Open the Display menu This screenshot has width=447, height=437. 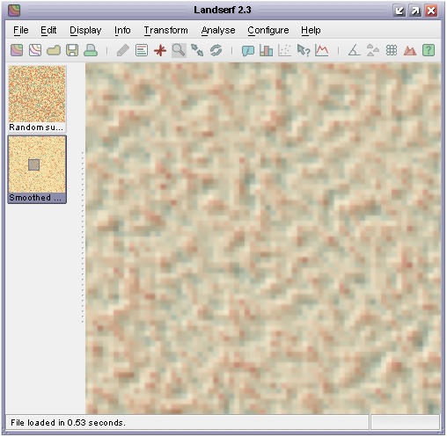(85, 30)
